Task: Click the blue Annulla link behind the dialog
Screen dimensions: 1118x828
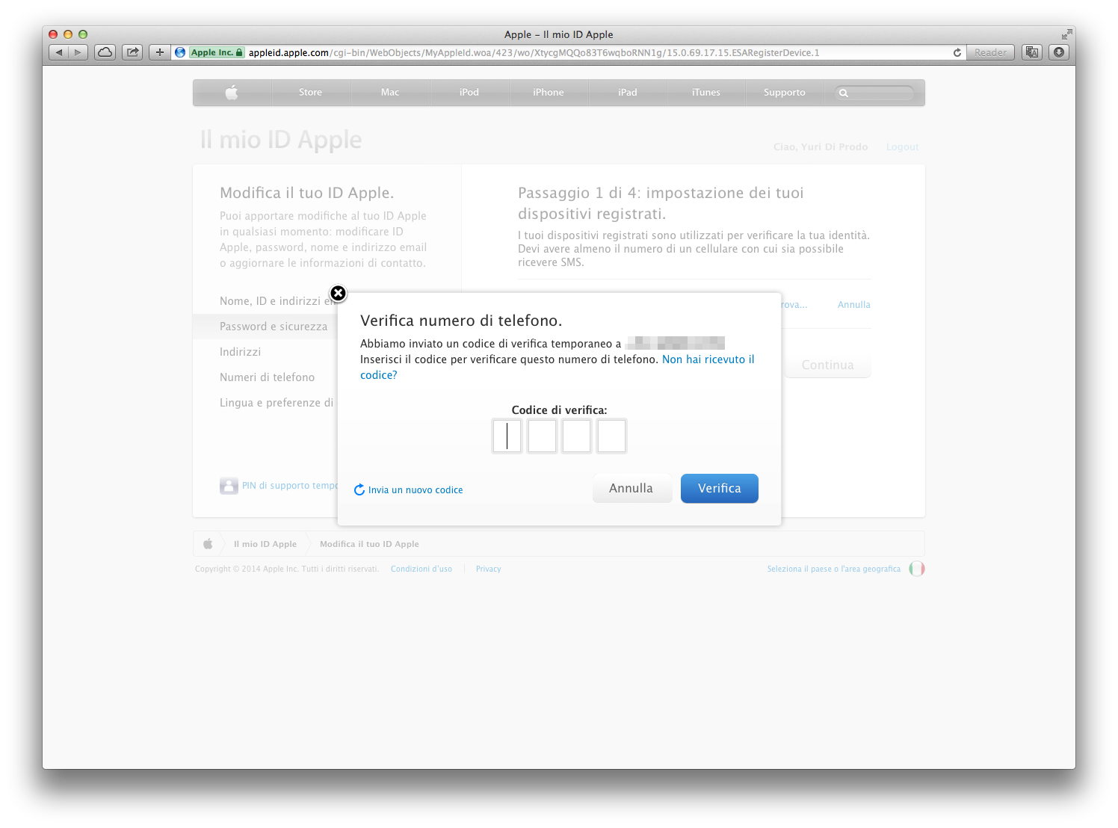Action: tap(854, 305)
